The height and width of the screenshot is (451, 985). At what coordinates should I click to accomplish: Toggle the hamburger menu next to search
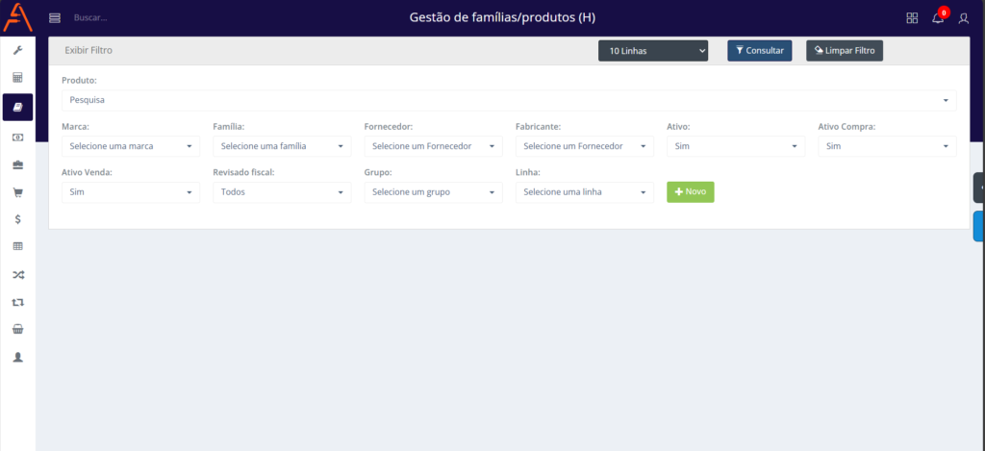[x=55, y=18]
